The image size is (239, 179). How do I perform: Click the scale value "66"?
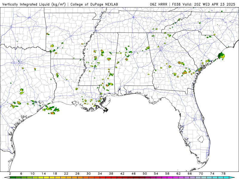click(x=190, y=174)
